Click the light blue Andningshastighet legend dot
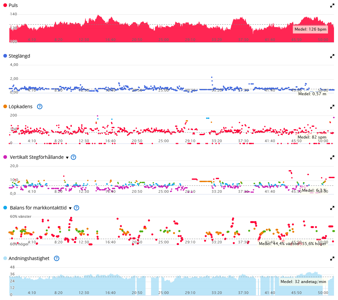The image size is (338, 300). pyautogui.click(x=5, y=258)
